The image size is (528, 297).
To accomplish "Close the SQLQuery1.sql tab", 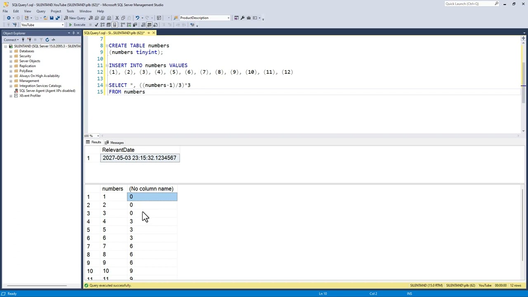I will point(153,33).
